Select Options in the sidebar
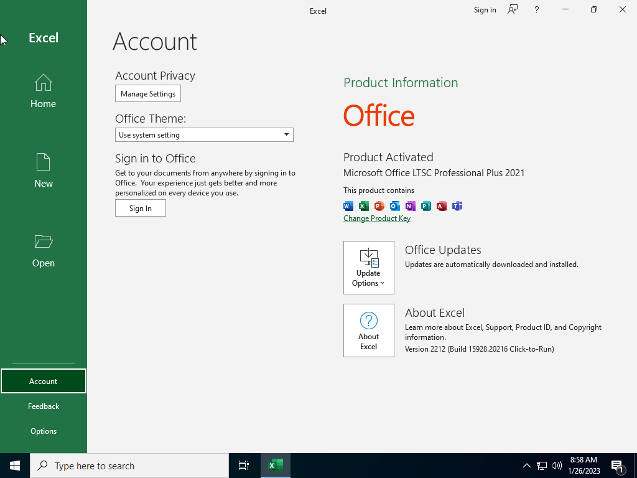The image size is (637, 478). (x=44, y=431)
